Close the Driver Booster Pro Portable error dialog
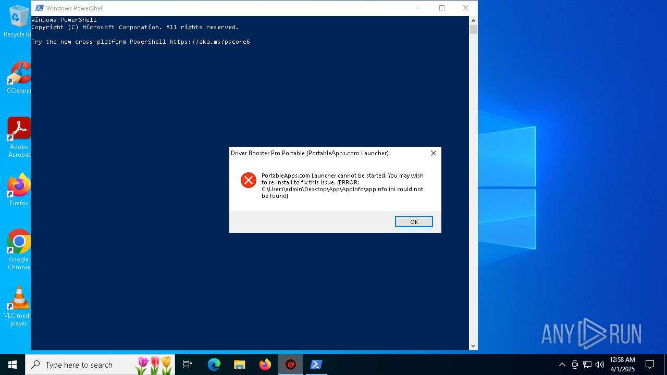The width and height of the screenshot is (667, 375). point(434,153)
